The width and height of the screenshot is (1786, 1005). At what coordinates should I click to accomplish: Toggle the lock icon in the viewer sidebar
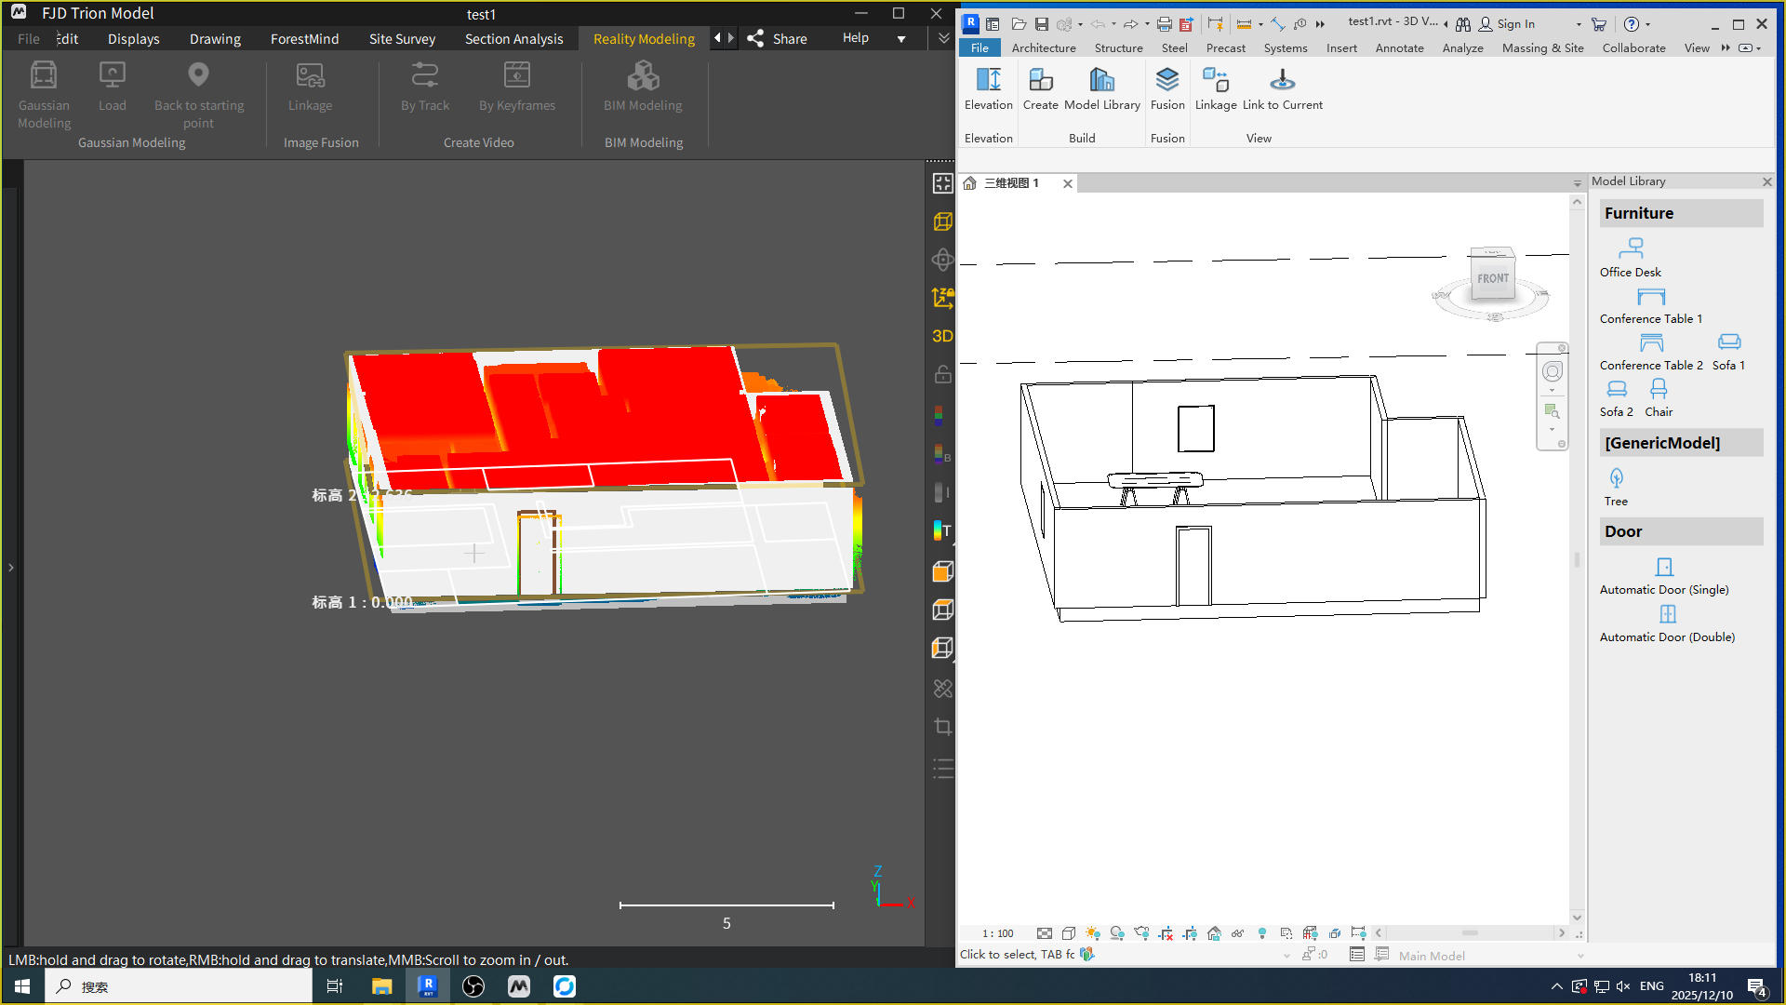[942, 374]
